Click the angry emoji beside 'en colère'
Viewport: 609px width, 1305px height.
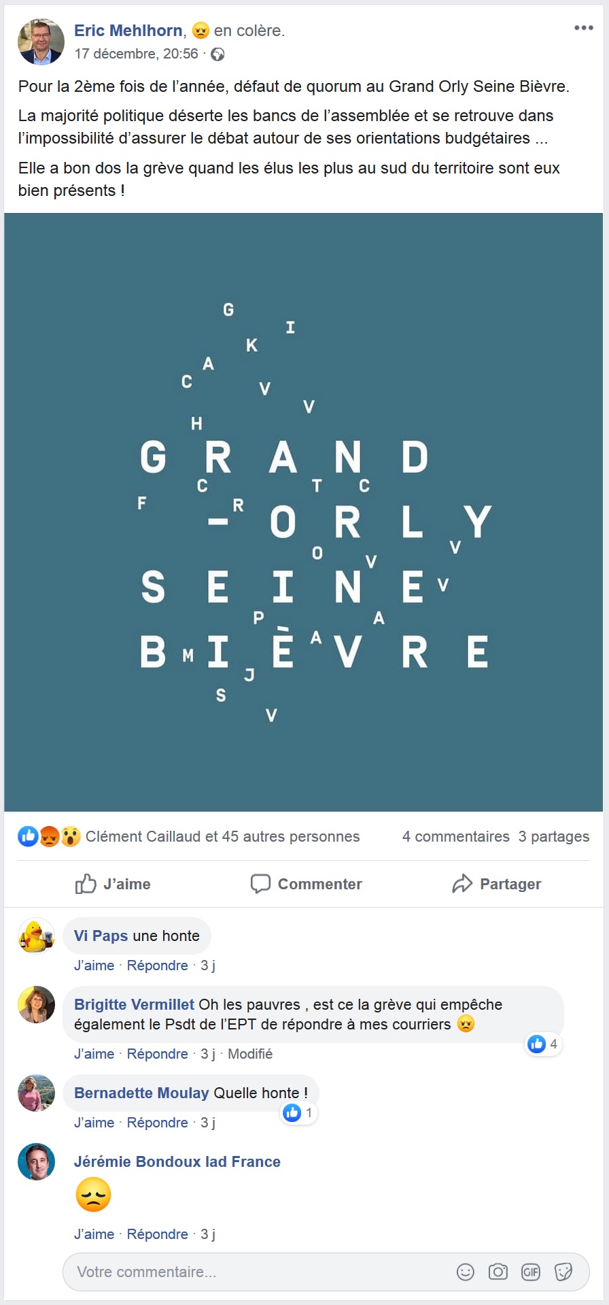click(x=198, y=30)
